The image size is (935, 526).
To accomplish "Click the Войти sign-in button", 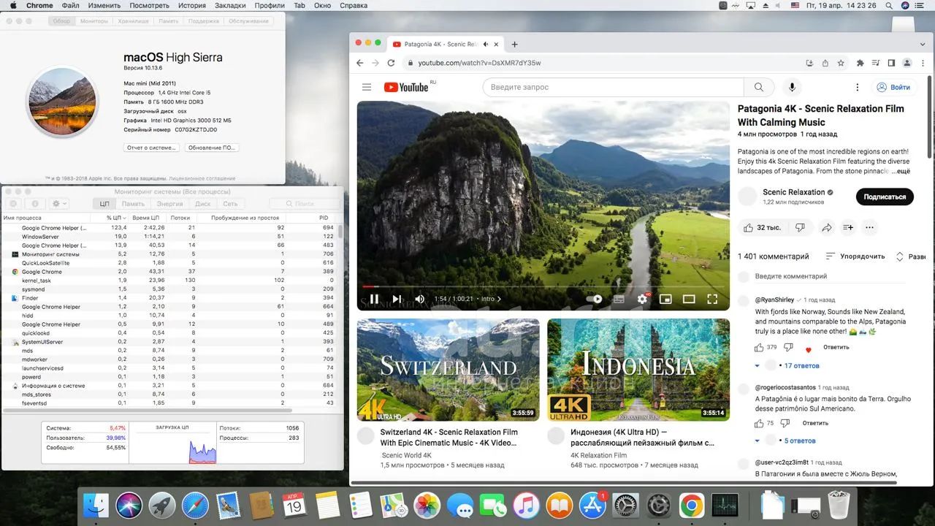I will [893, 87].
